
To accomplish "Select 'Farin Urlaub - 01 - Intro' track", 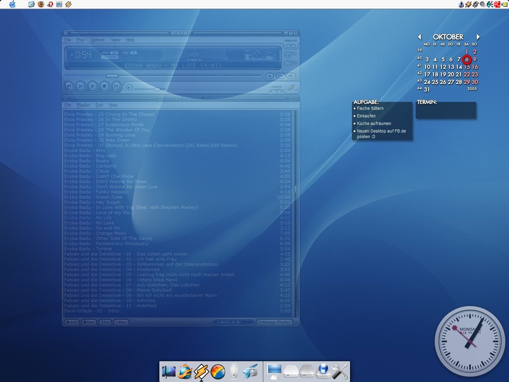I will 177,311.
